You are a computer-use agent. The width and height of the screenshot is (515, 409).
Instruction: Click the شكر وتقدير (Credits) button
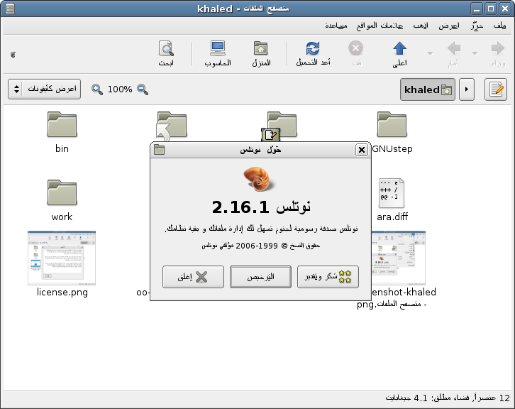[328, 277]
